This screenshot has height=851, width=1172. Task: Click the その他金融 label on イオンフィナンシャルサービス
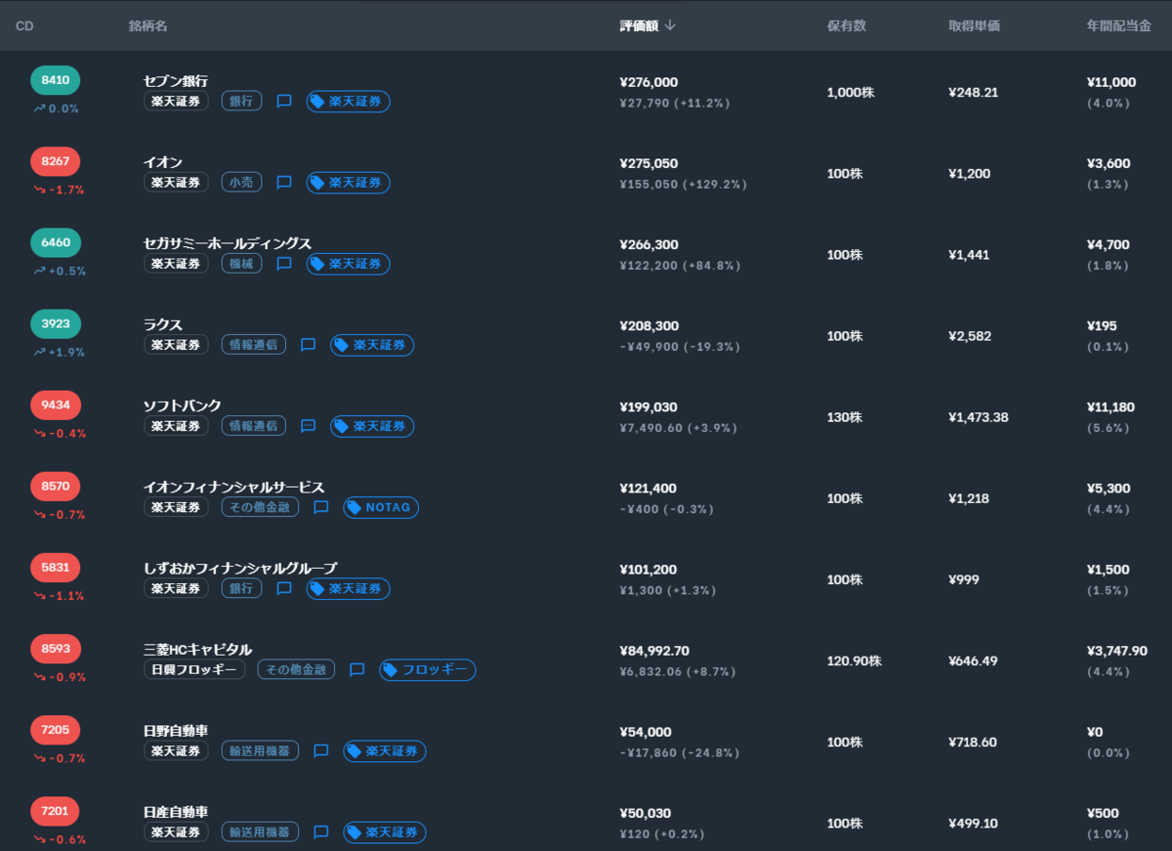(x=260, y=507)
